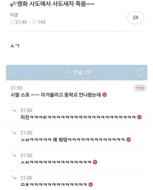Open the 24 comment bubble counter

tap(135, 18)
